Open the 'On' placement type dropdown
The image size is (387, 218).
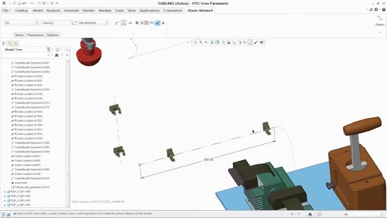pyautogui.click(x=36, y=23)
